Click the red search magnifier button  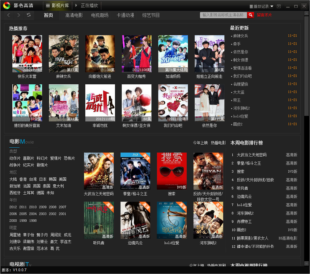point(250,15)
